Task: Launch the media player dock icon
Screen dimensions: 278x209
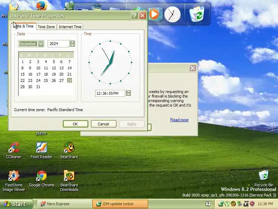Action: tap(155, 14)
